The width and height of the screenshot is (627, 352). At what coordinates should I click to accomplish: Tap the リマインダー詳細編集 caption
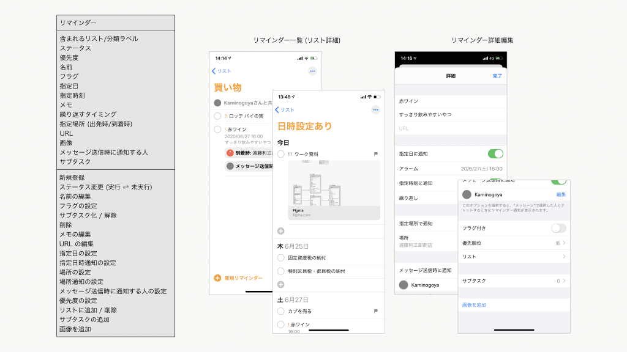(482, 40)
